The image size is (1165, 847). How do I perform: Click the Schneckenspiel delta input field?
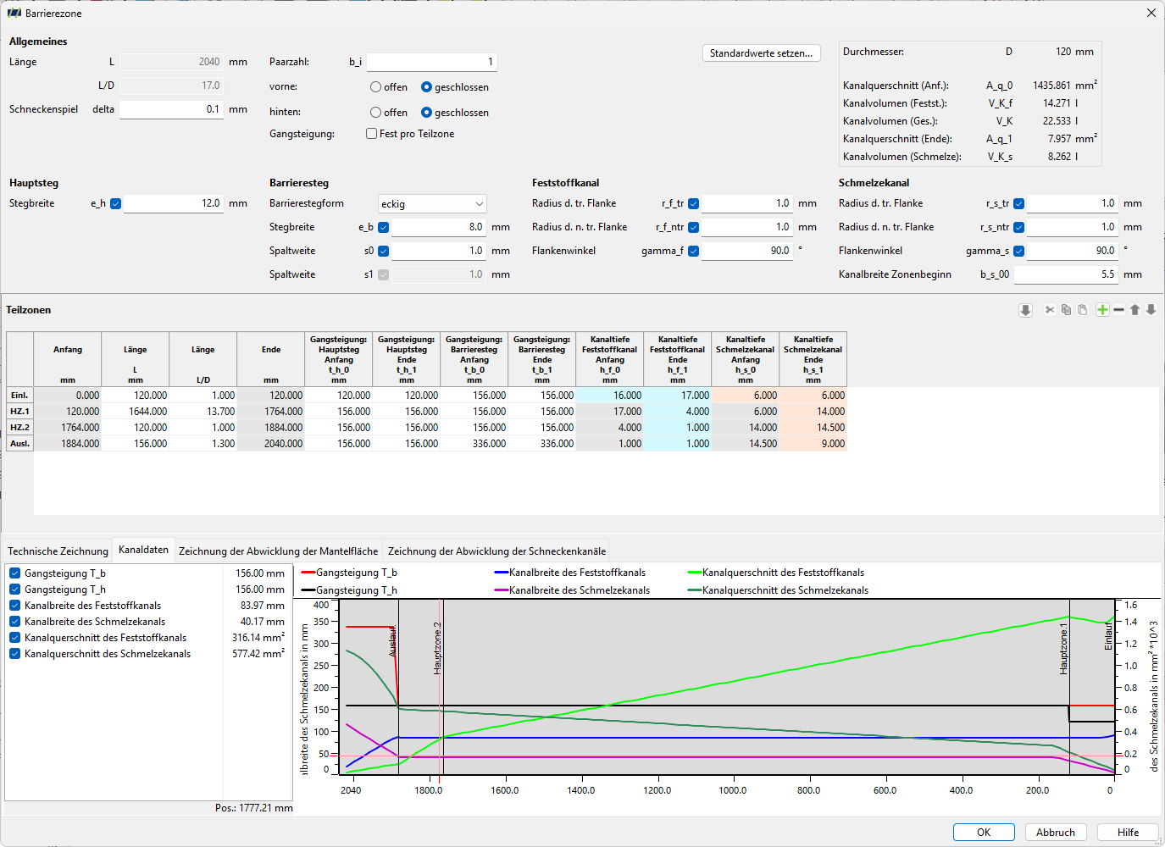171,109
